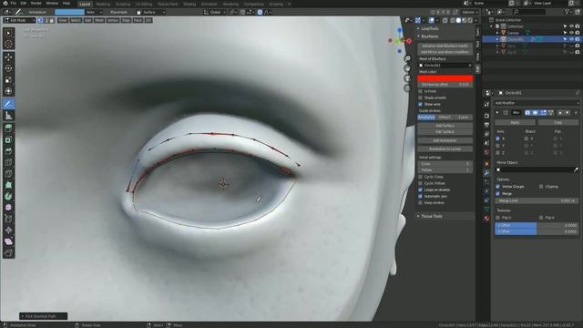
Task: Select the Annotate tool
Action: 8,105
